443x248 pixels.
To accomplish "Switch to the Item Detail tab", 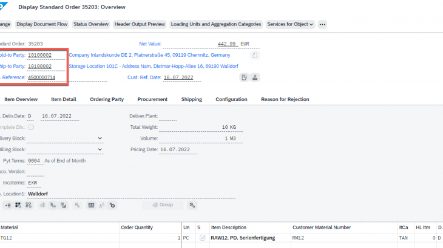I will point(63,99).
